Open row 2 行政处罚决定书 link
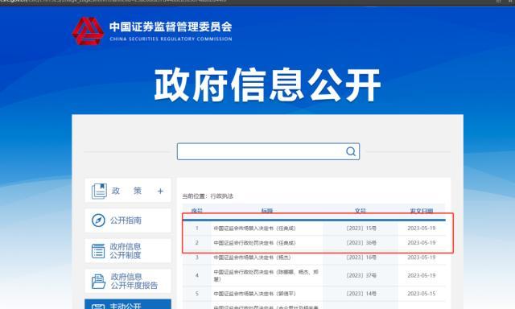515x309 pixels. click(254, 243)
